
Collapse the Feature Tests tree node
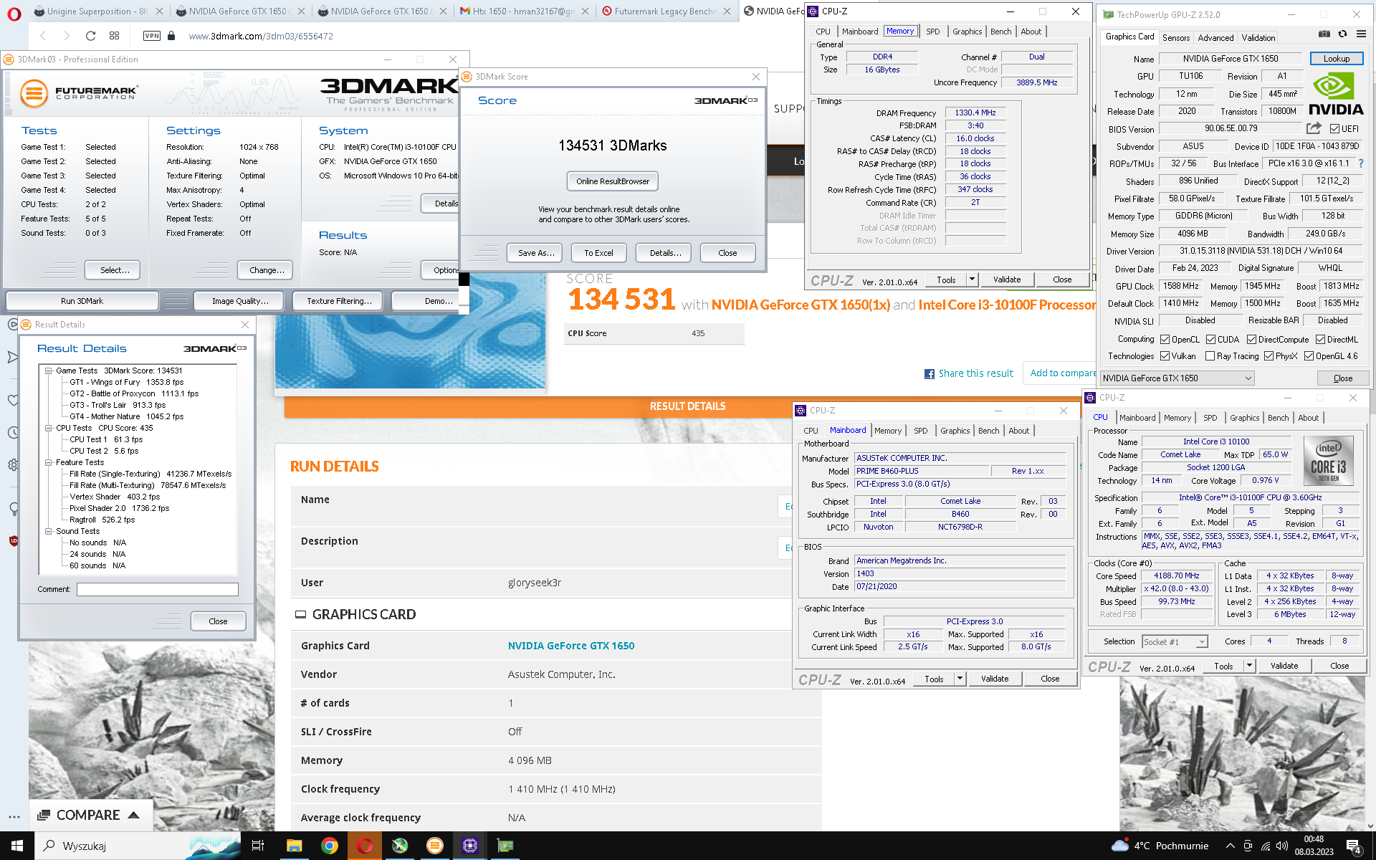pos(49,463)
